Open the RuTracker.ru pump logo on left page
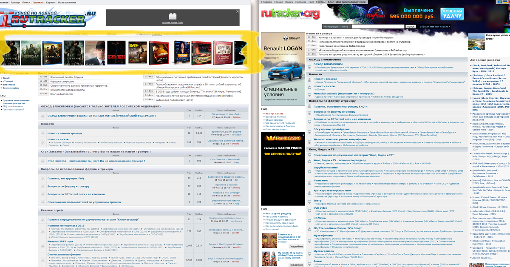The width and height of the screenshot is (510, 267). (48, 19)
